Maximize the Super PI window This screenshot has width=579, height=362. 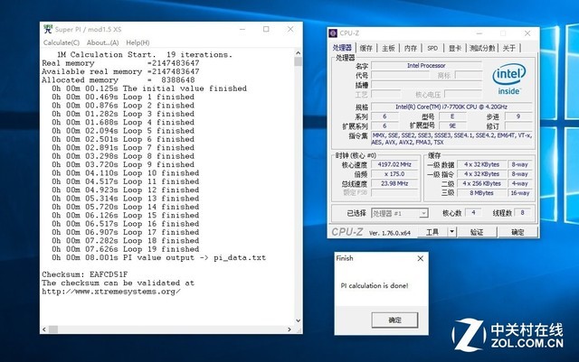click(x=266, y=29)
